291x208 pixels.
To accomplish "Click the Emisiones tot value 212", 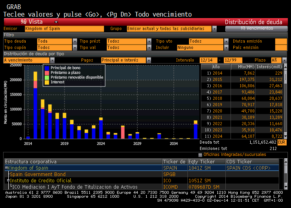I will pyautogui.click(x=273, y=148).
